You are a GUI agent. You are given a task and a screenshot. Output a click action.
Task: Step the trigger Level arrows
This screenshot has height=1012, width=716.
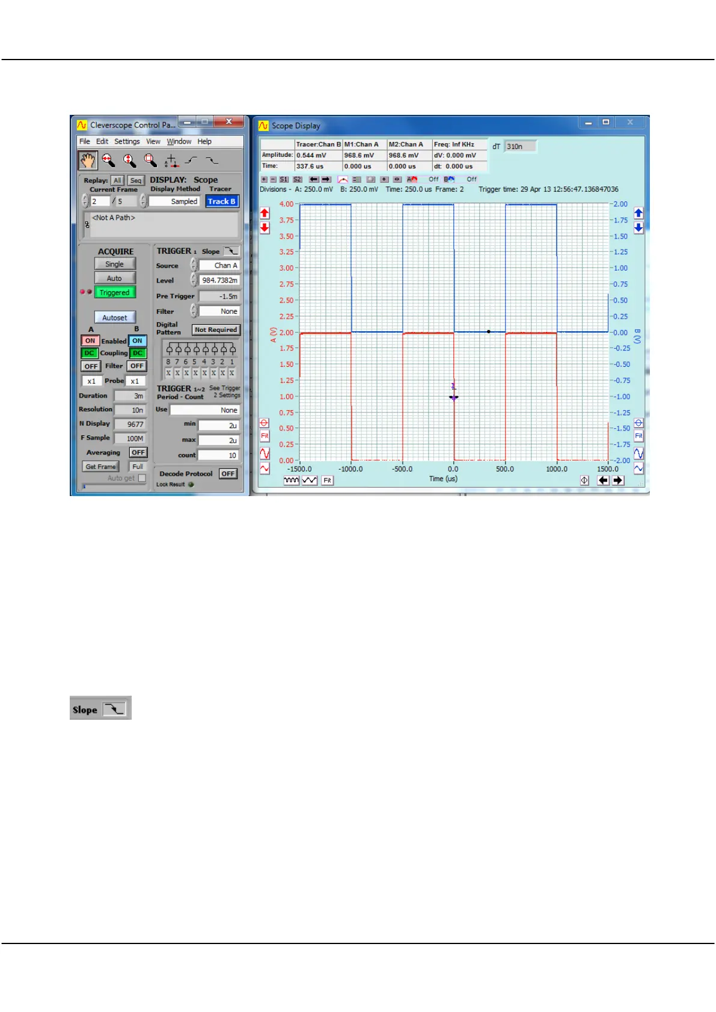pyautogui.click(x=194, y=280)
